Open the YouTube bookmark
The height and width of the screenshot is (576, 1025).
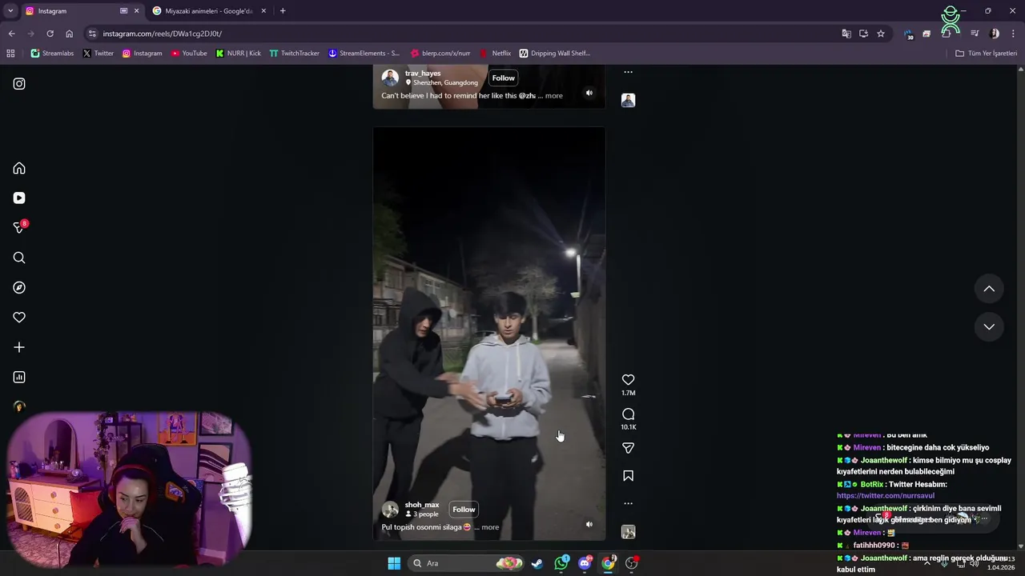(189, 54)
